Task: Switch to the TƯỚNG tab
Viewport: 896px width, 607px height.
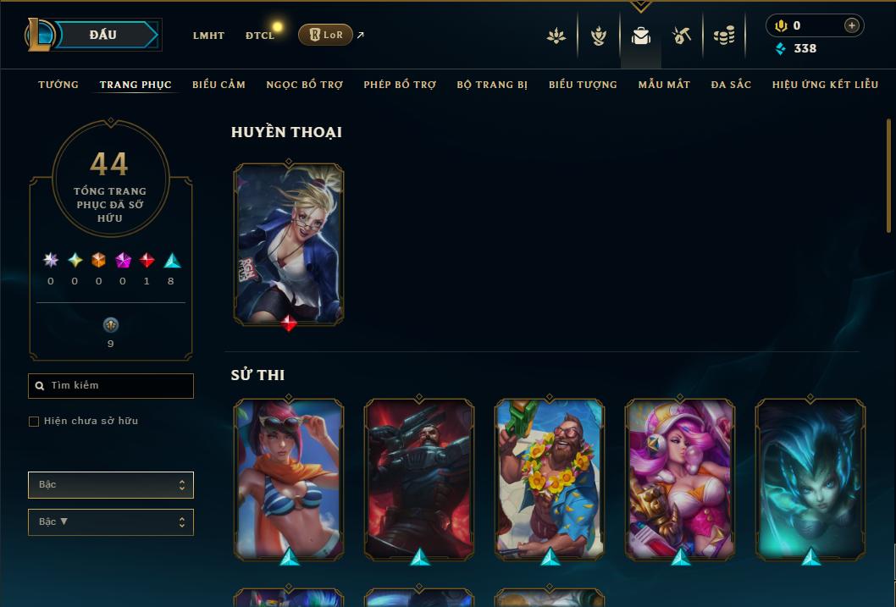Action: 58,85
